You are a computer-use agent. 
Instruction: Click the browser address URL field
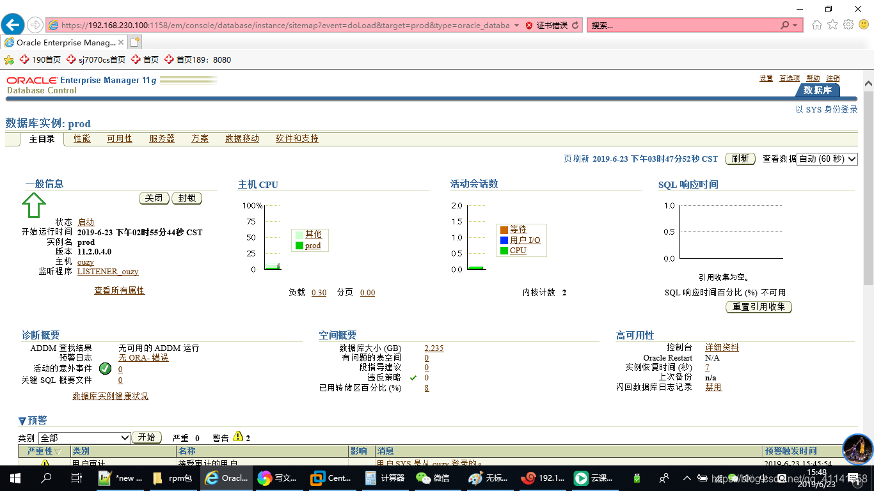[x=285, y=26]
